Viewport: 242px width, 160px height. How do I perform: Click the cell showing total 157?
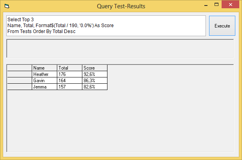click(x=69, y=86)
